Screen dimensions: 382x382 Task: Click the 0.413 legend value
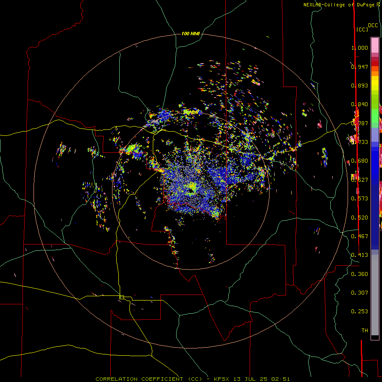point(360,255)
